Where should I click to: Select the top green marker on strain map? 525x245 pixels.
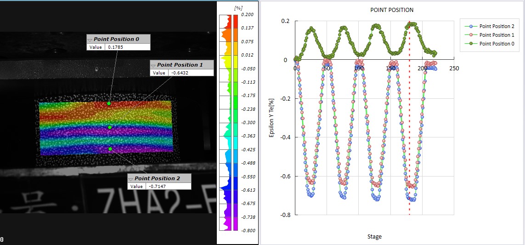pos(109,103)
